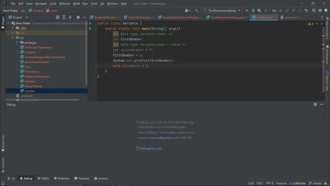Click the Stop process icon

266,10
